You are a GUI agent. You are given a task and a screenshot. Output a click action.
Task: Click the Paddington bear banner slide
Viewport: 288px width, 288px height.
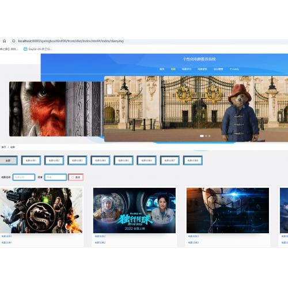pos(196,109)
